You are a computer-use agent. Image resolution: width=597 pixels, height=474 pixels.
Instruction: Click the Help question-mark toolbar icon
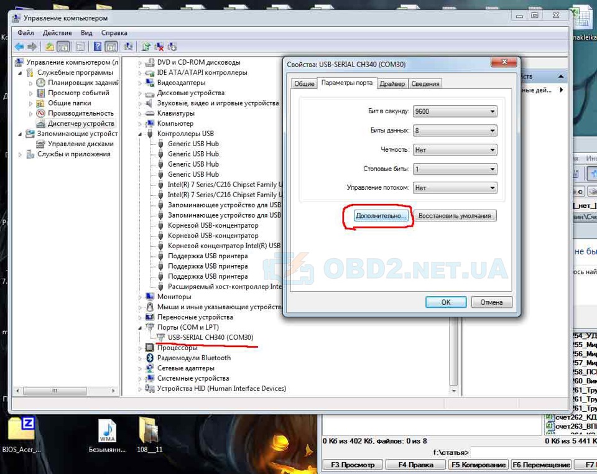(x=98, y=47)
